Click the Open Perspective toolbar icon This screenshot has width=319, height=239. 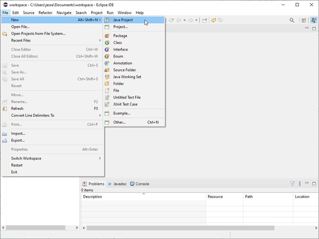click(304, 20)
